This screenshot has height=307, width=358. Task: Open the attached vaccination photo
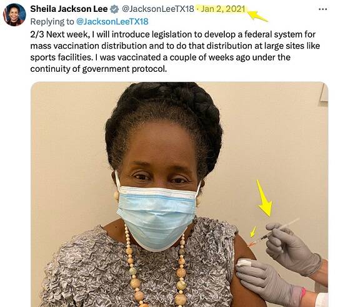[179, 194]
